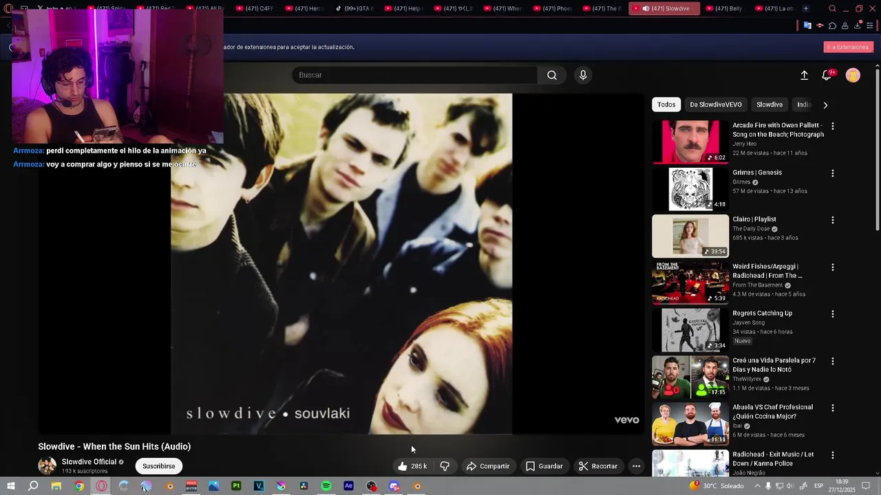Open the YouTube upload/create icon
881x495 pixels.
[804, 76]
